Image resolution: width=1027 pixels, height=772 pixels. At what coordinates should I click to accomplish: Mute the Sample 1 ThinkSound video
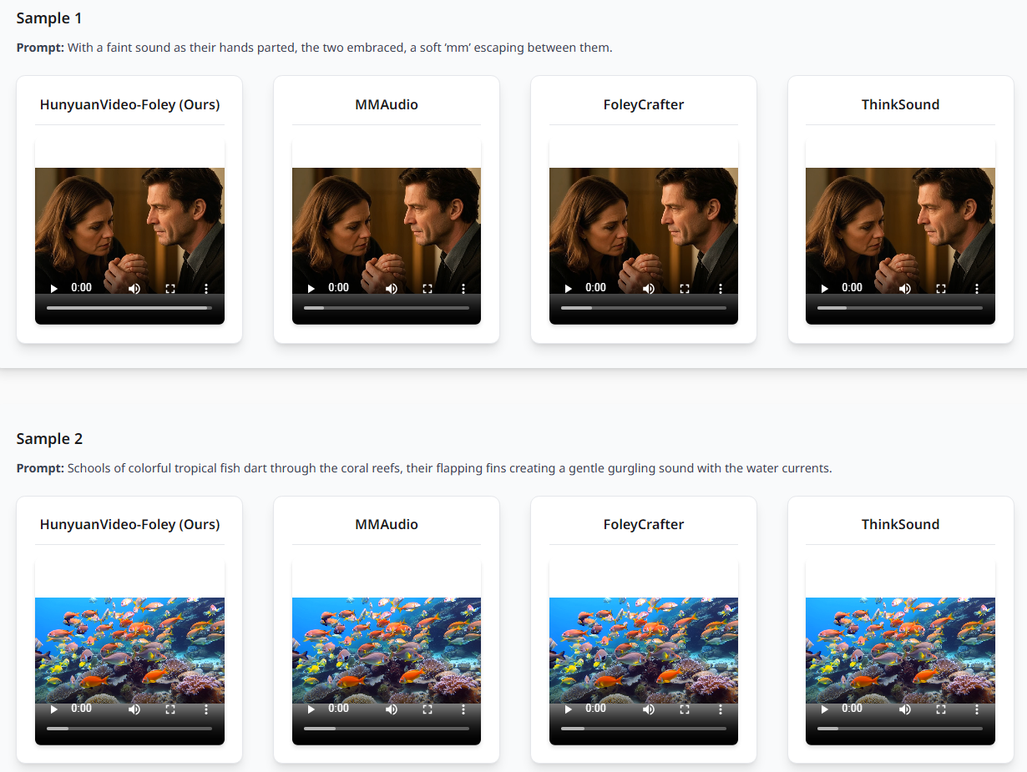(x=904, y=288)
